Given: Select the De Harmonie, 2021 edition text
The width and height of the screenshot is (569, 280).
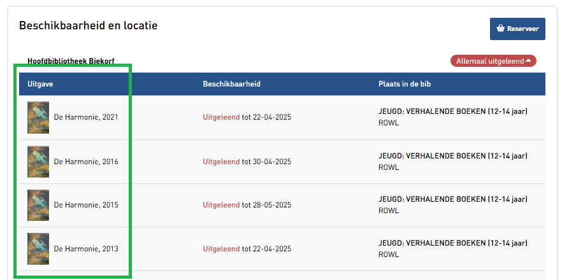Looking at the screenshot, I should (x=86, y=117).
